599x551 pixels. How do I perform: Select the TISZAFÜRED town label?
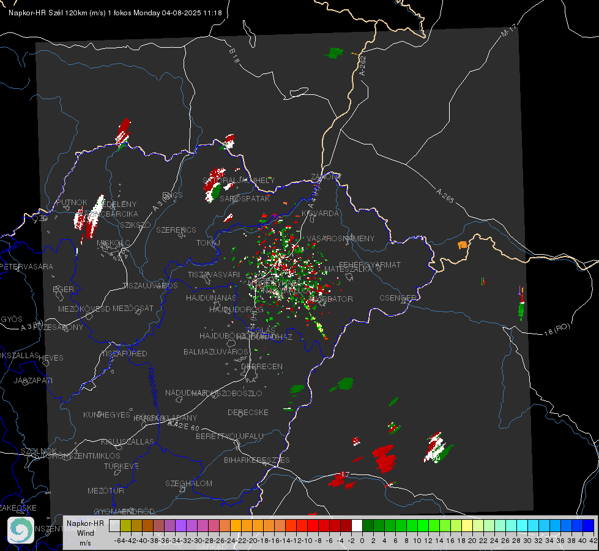pos(124,353)
